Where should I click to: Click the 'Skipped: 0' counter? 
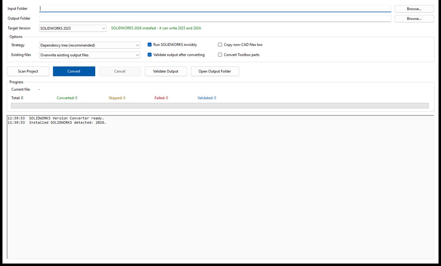tap(117, 98)
